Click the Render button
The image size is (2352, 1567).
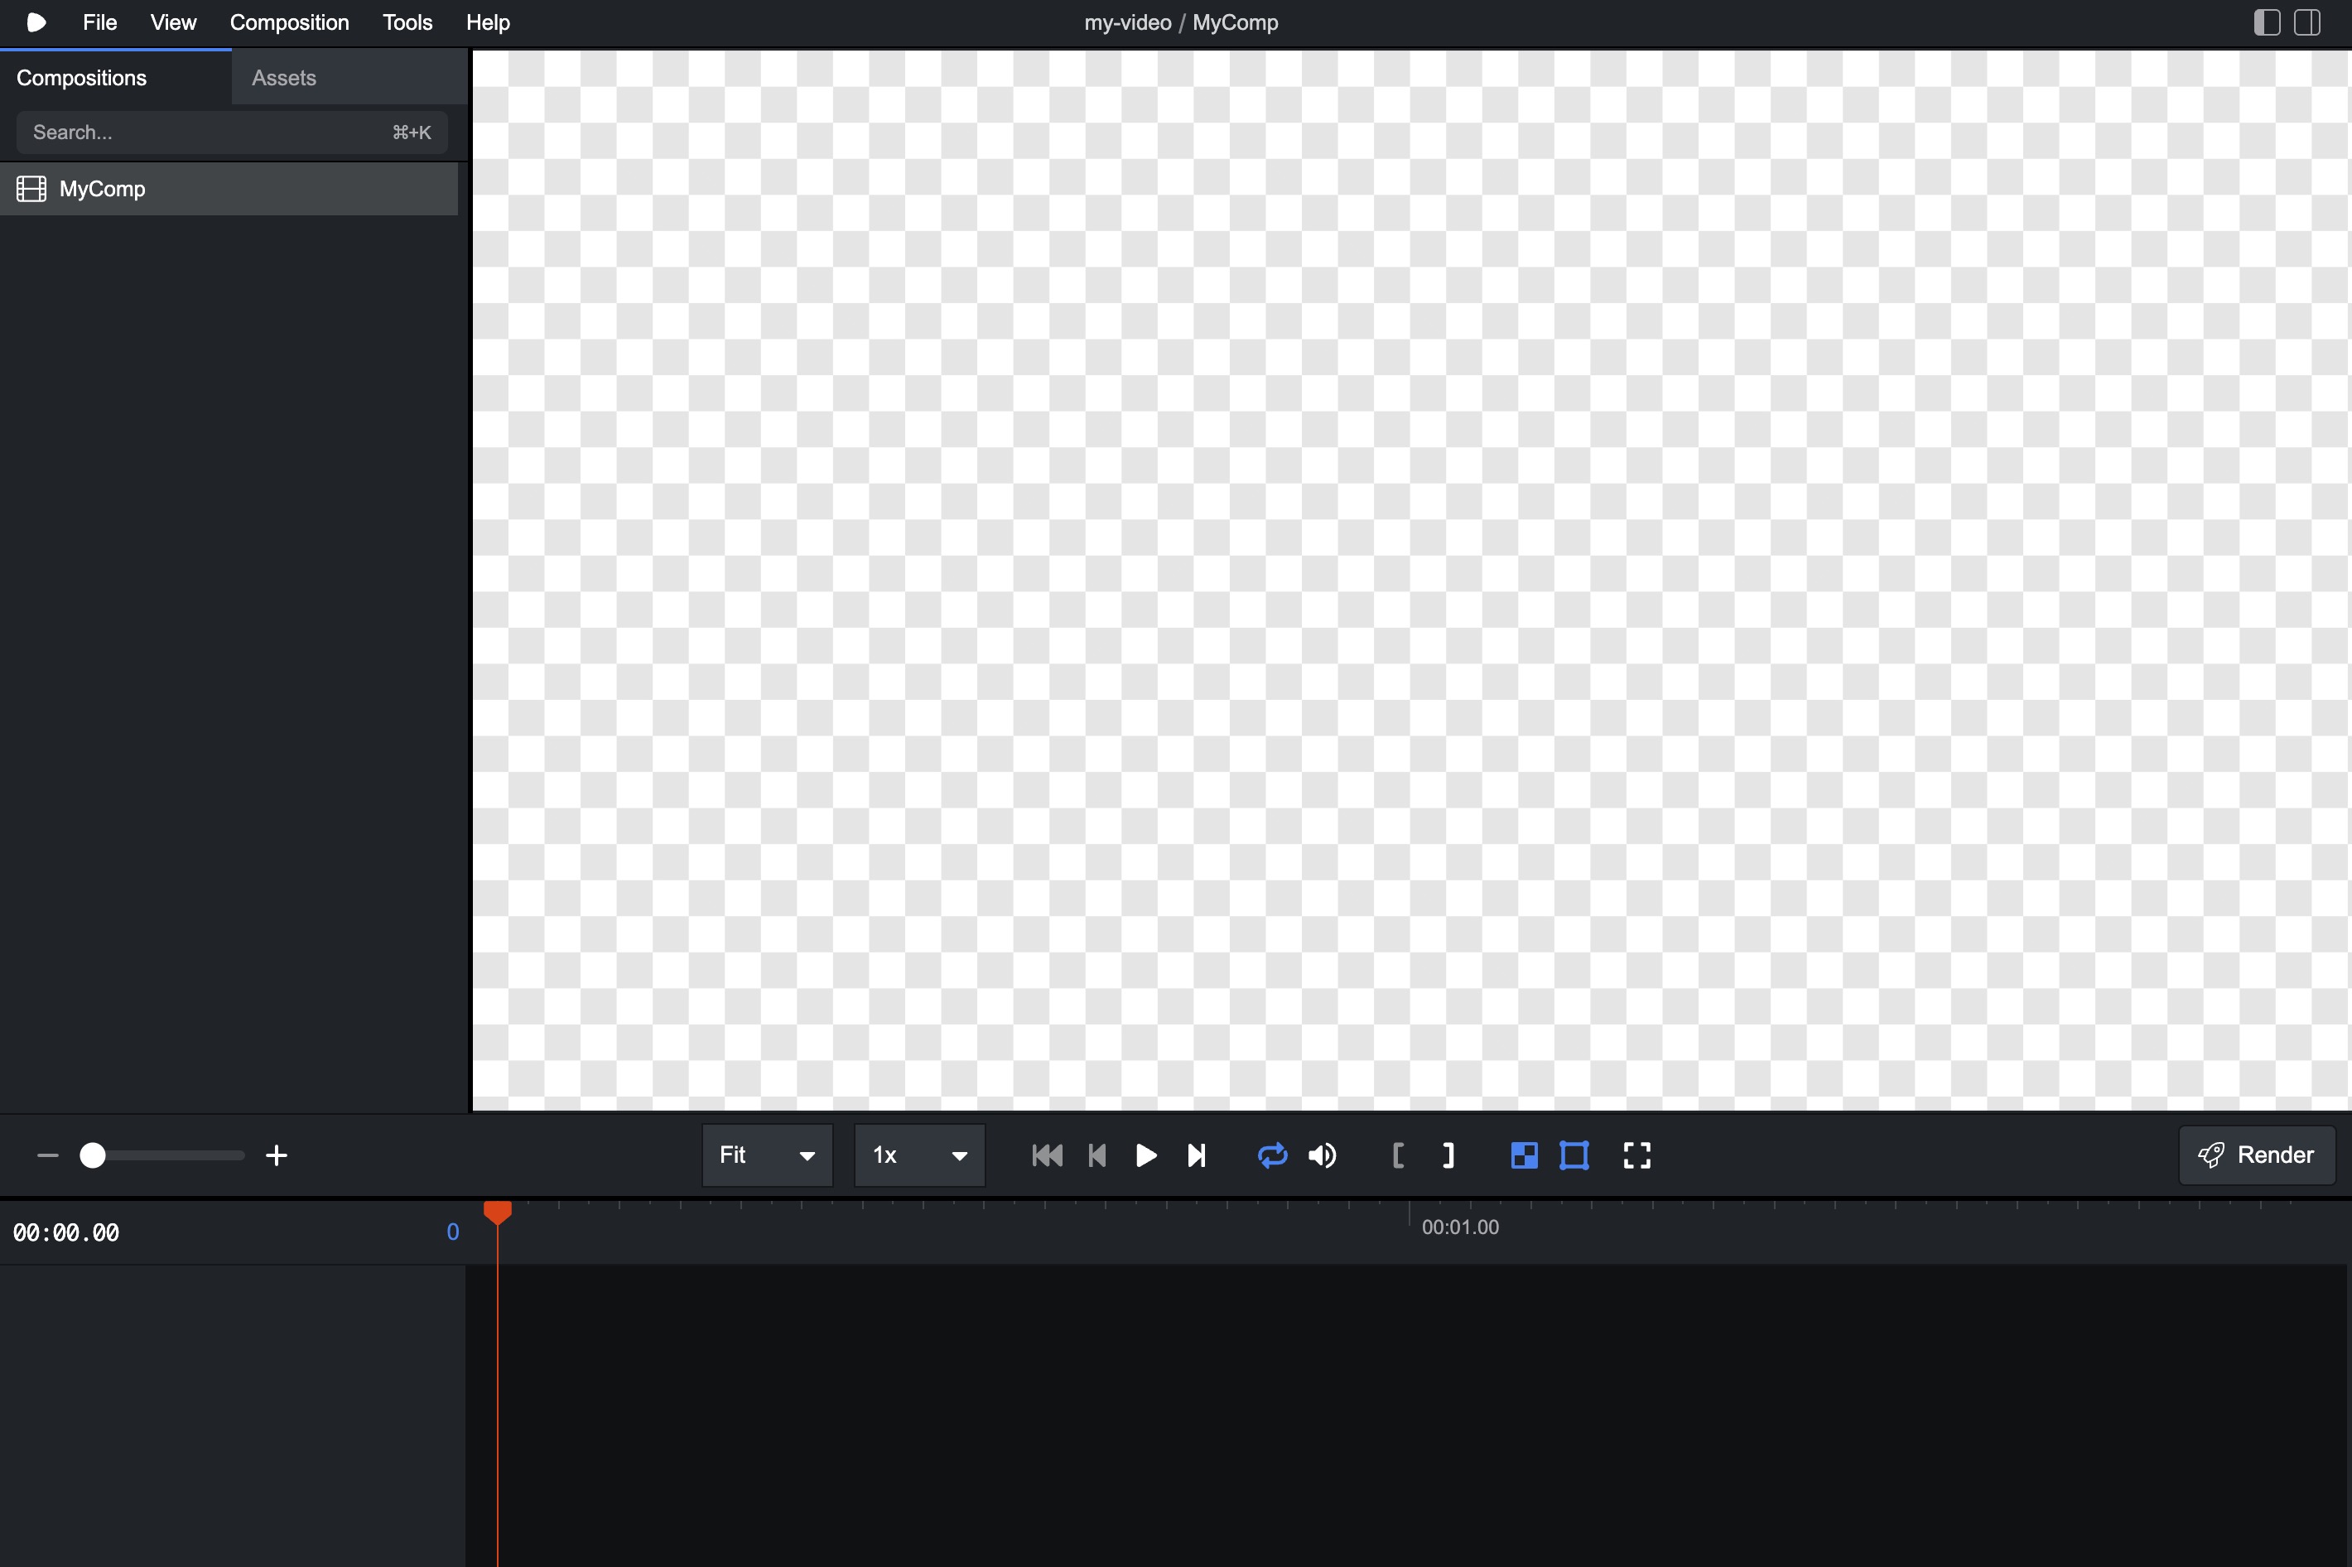pos(2257,1155)
